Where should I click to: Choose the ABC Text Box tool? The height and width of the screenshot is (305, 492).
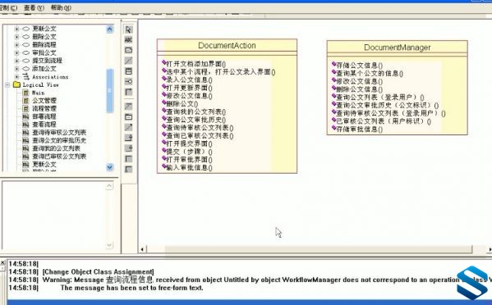(x=128, y=40)
